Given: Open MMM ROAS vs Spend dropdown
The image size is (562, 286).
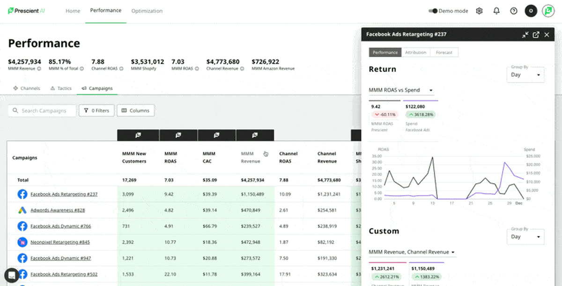Looking at the screenshot, I should coord(401,90).
